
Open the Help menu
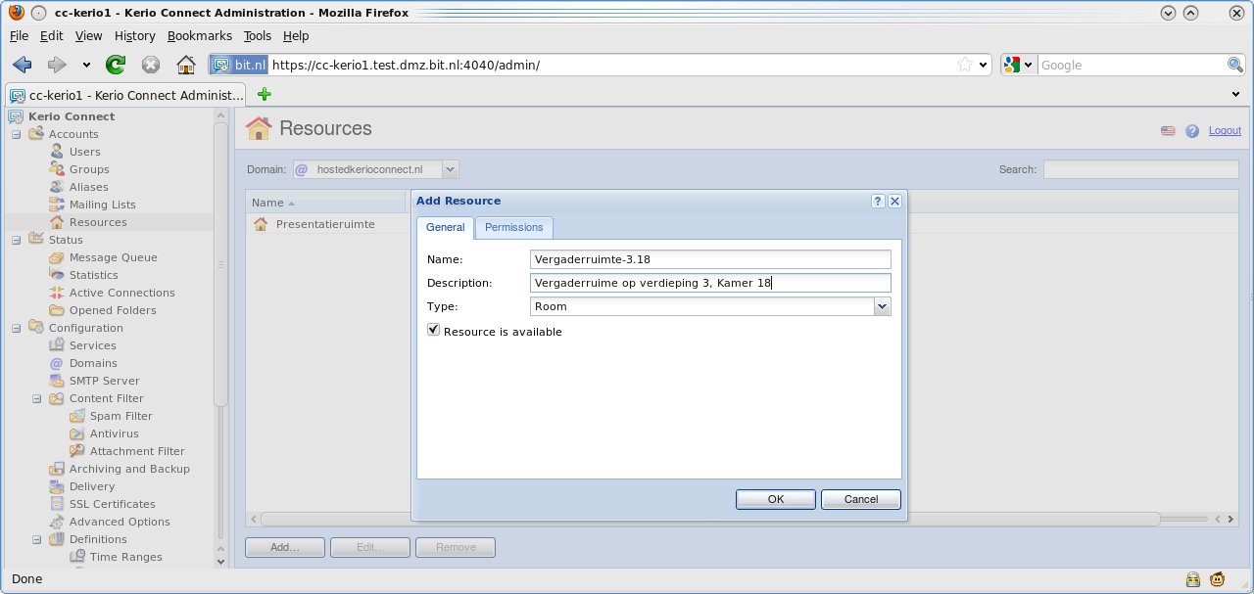pyautogui.click(x=296, y=35)
